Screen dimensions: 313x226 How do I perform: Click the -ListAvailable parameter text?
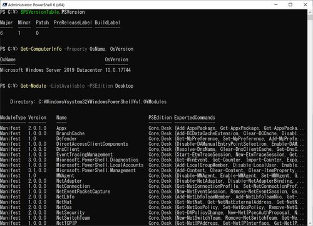click(67, 86)
